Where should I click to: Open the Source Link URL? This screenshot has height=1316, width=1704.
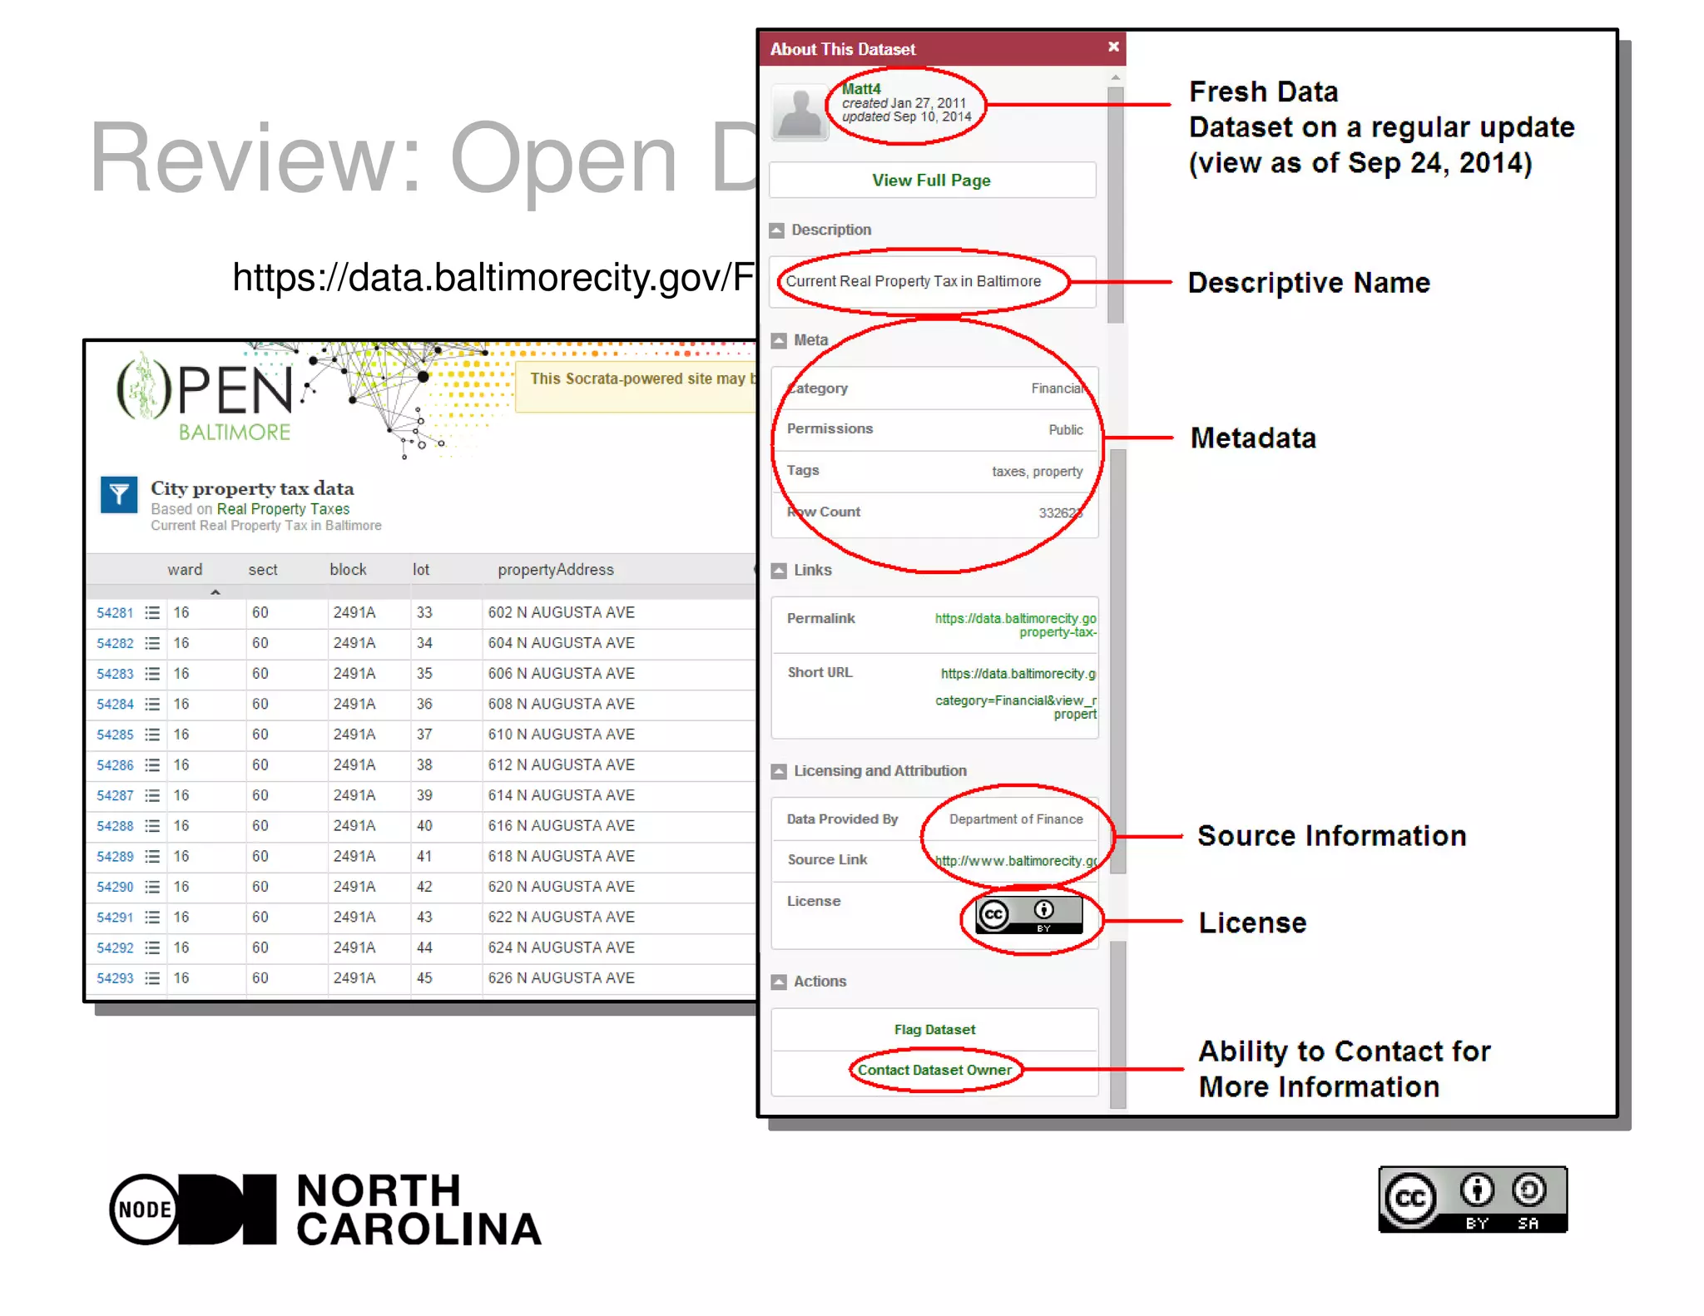[1015, 860]
